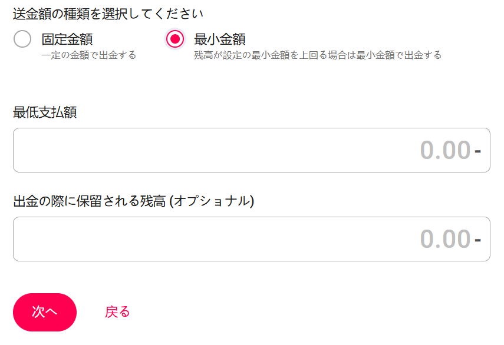Click the 次へ button
The image size is (504, 345).
tap(45, 312)
